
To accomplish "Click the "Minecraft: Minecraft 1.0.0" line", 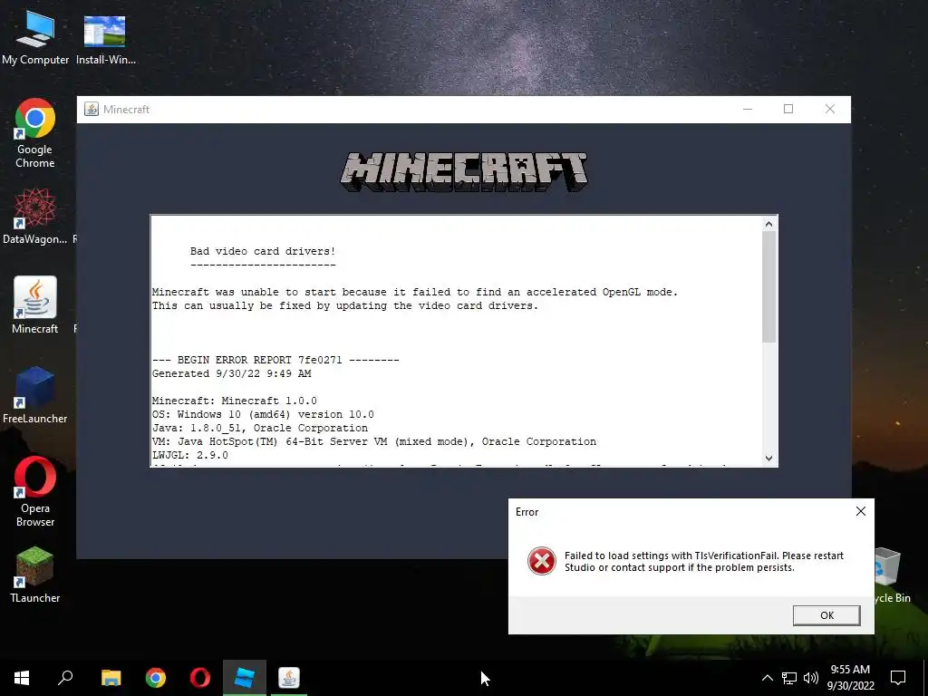I will tap(235, 401).
